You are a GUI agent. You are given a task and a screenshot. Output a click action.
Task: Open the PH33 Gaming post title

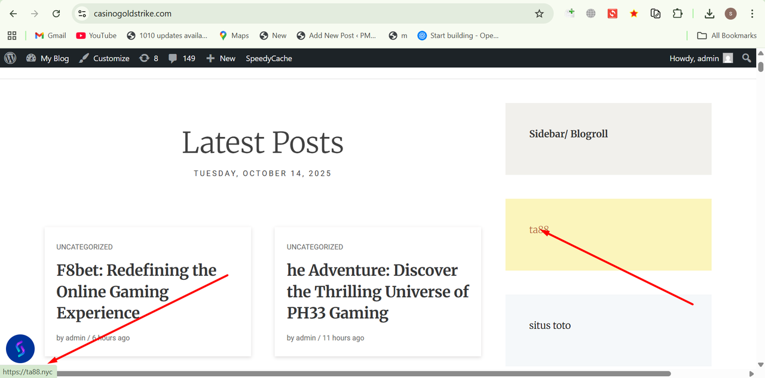tap(378, 291)
